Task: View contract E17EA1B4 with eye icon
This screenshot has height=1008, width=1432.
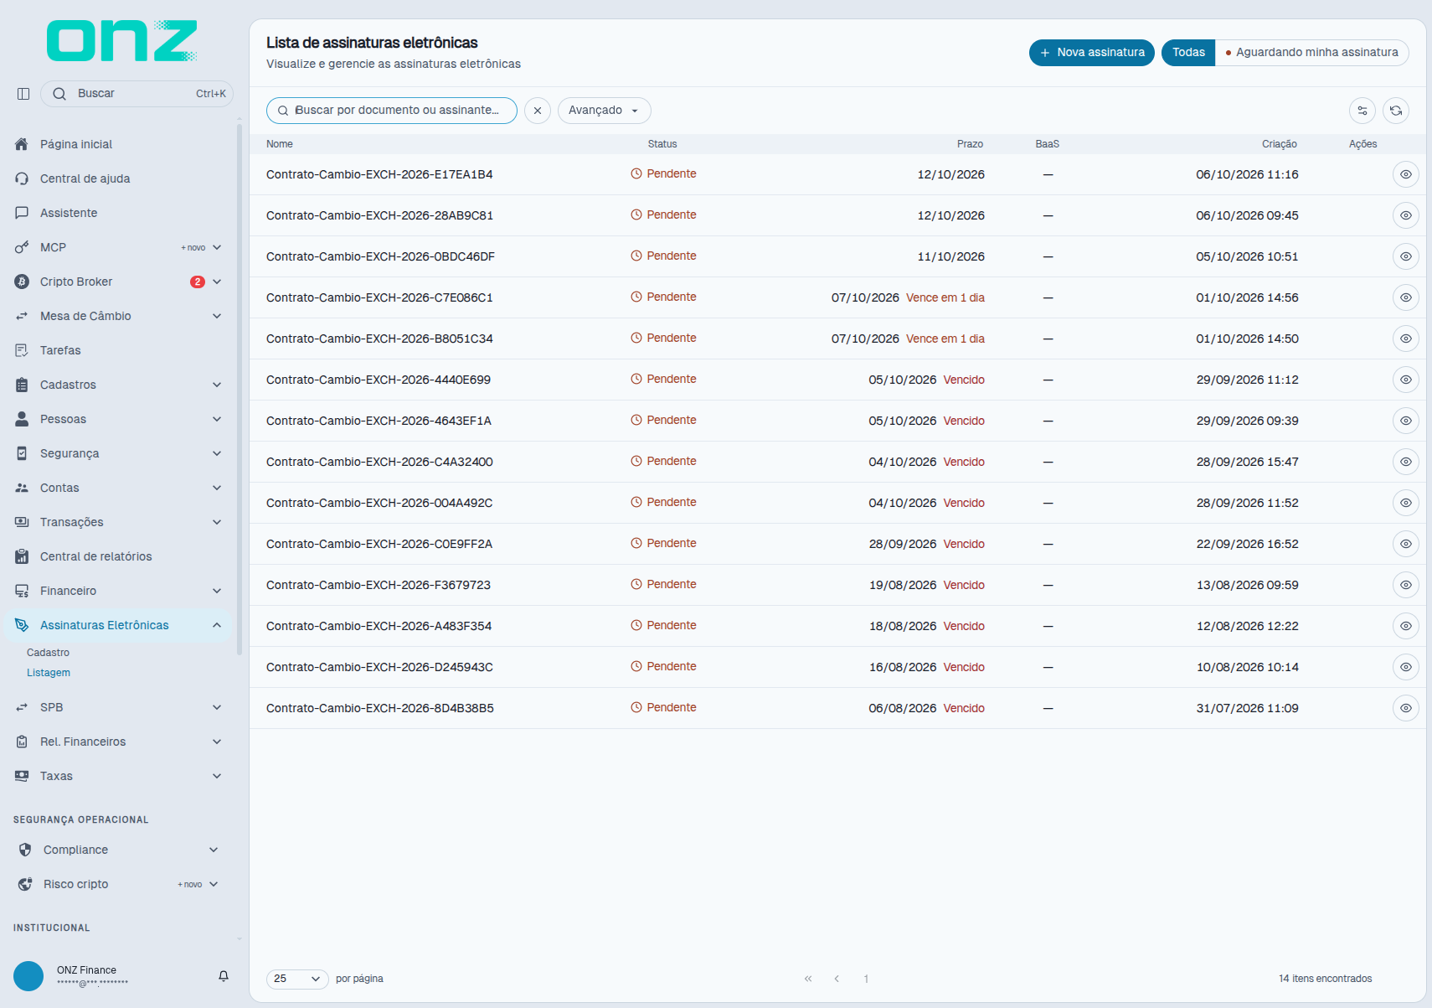Action: tap(1406, 174)
